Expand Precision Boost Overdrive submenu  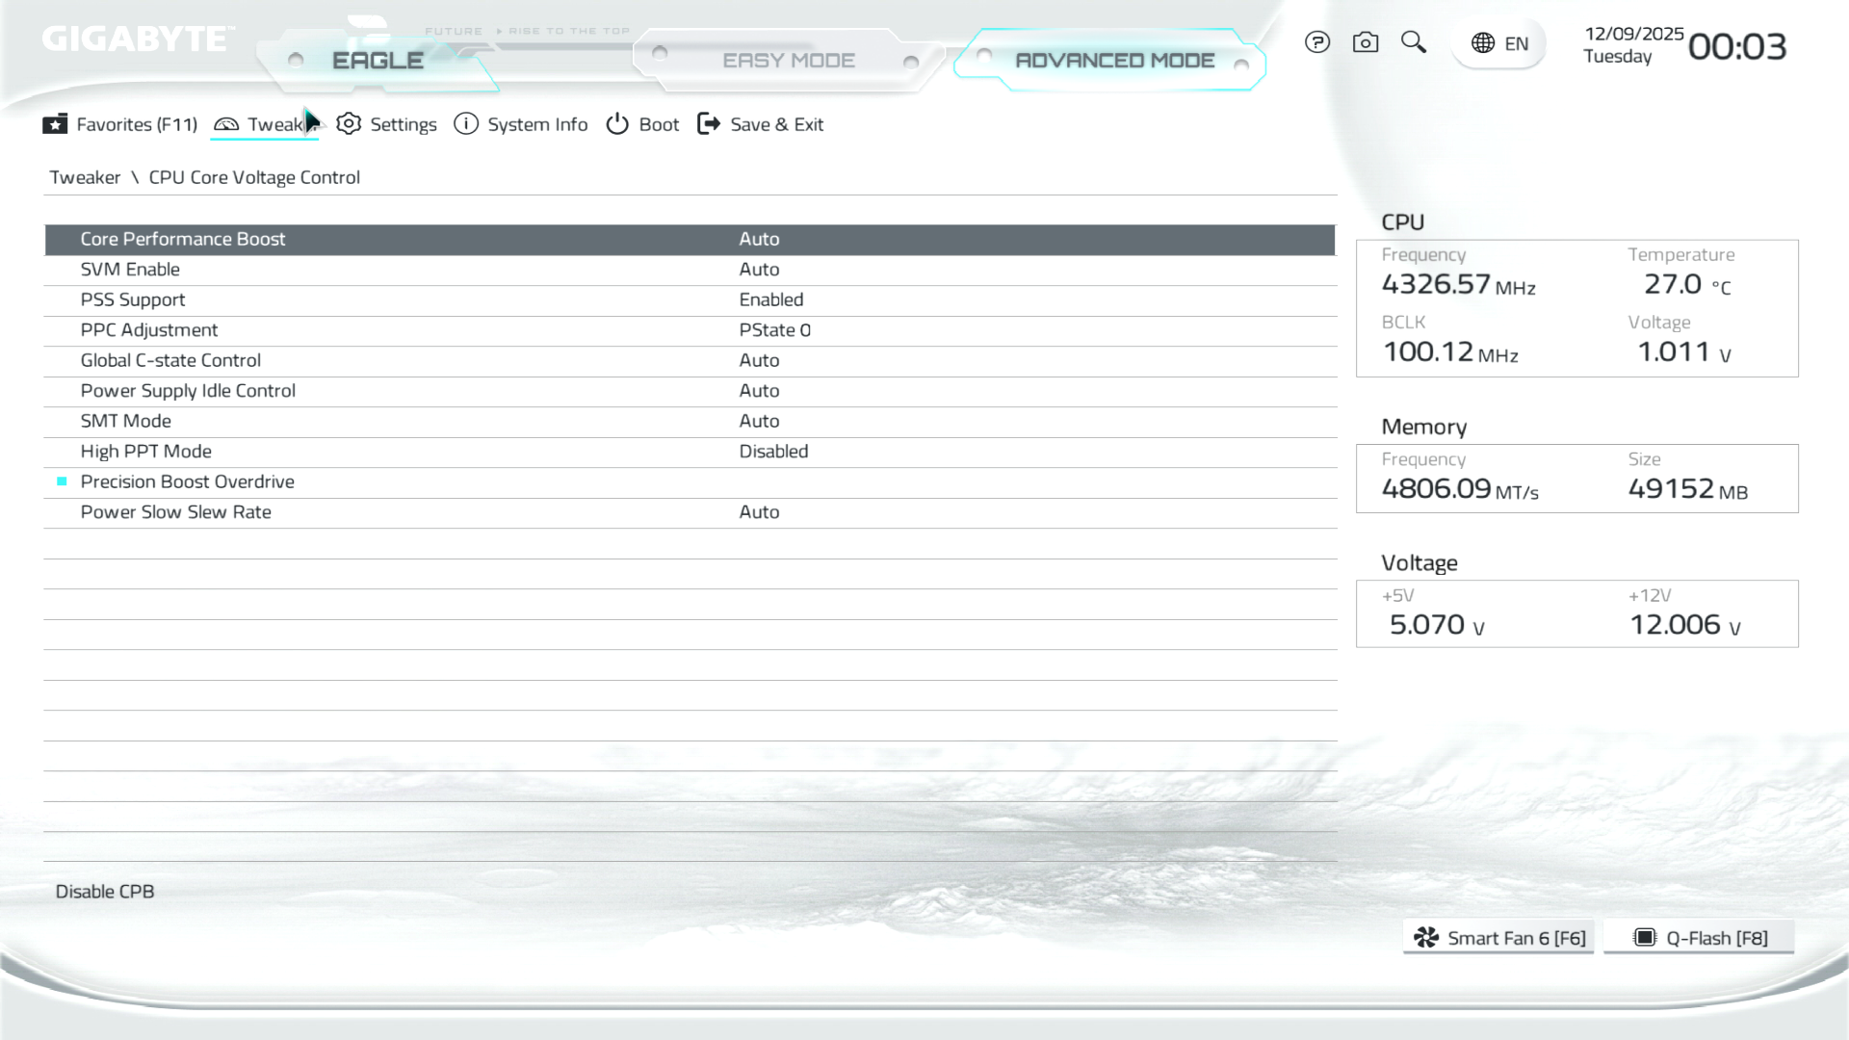(x=187, y=481)
